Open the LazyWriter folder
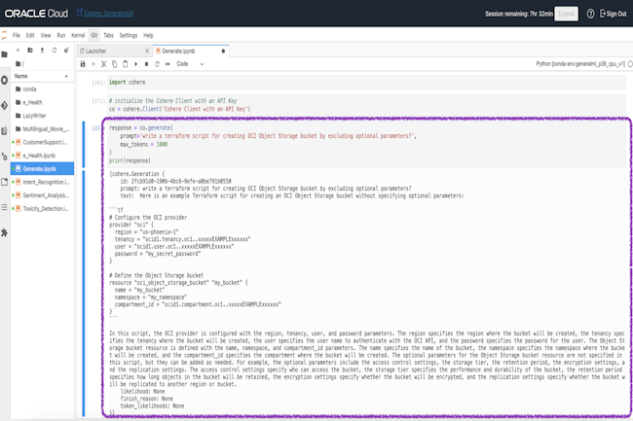Image resolution: width=633 pixels, height=421 pixels. click(x=42, y=116)
